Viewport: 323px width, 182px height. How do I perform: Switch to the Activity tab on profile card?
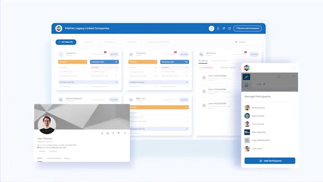click(67, 158)
